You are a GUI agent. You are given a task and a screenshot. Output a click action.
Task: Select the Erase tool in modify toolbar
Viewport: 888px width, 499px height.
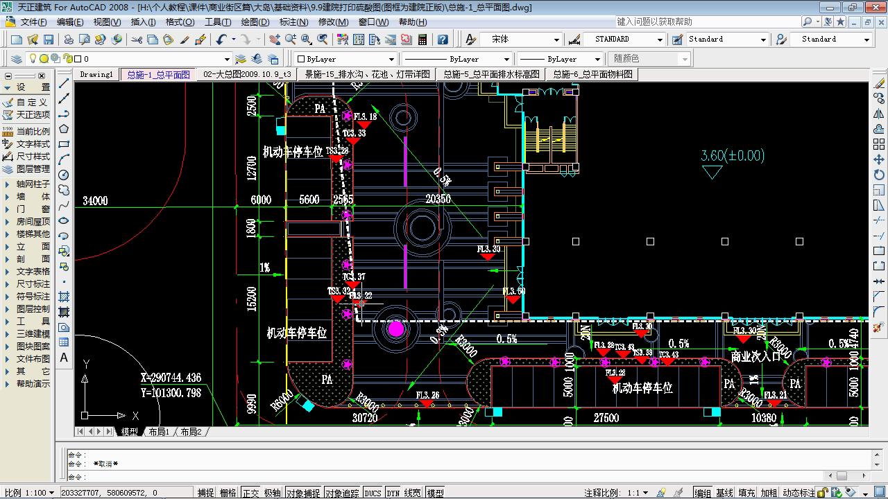pos(879,85)
